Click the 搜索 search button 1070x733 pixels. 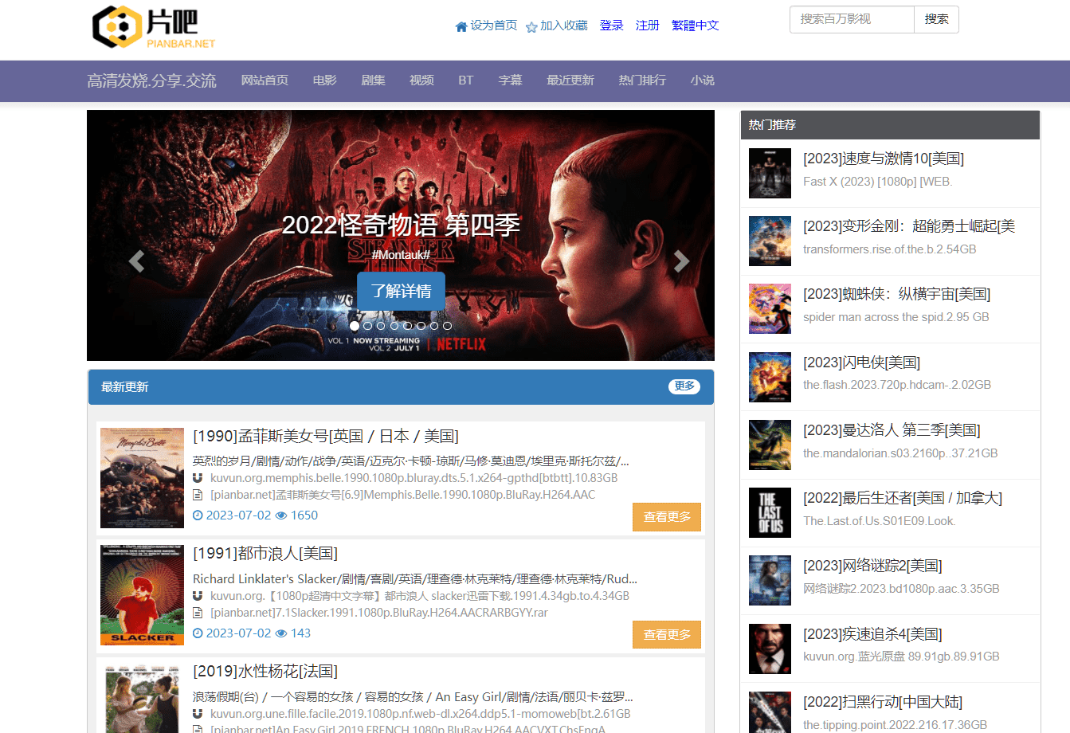[936, 20]
